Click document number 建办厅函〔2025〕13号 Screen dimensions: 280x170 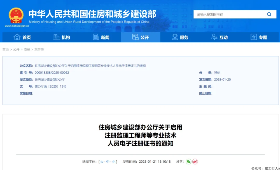[x=50, y=87]
